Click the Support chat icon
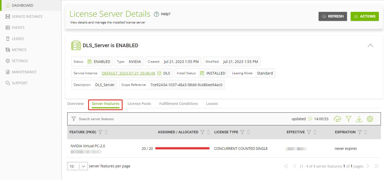Image resolution: width=384 pixels, height=180 pixels. [x=7, y=83]
